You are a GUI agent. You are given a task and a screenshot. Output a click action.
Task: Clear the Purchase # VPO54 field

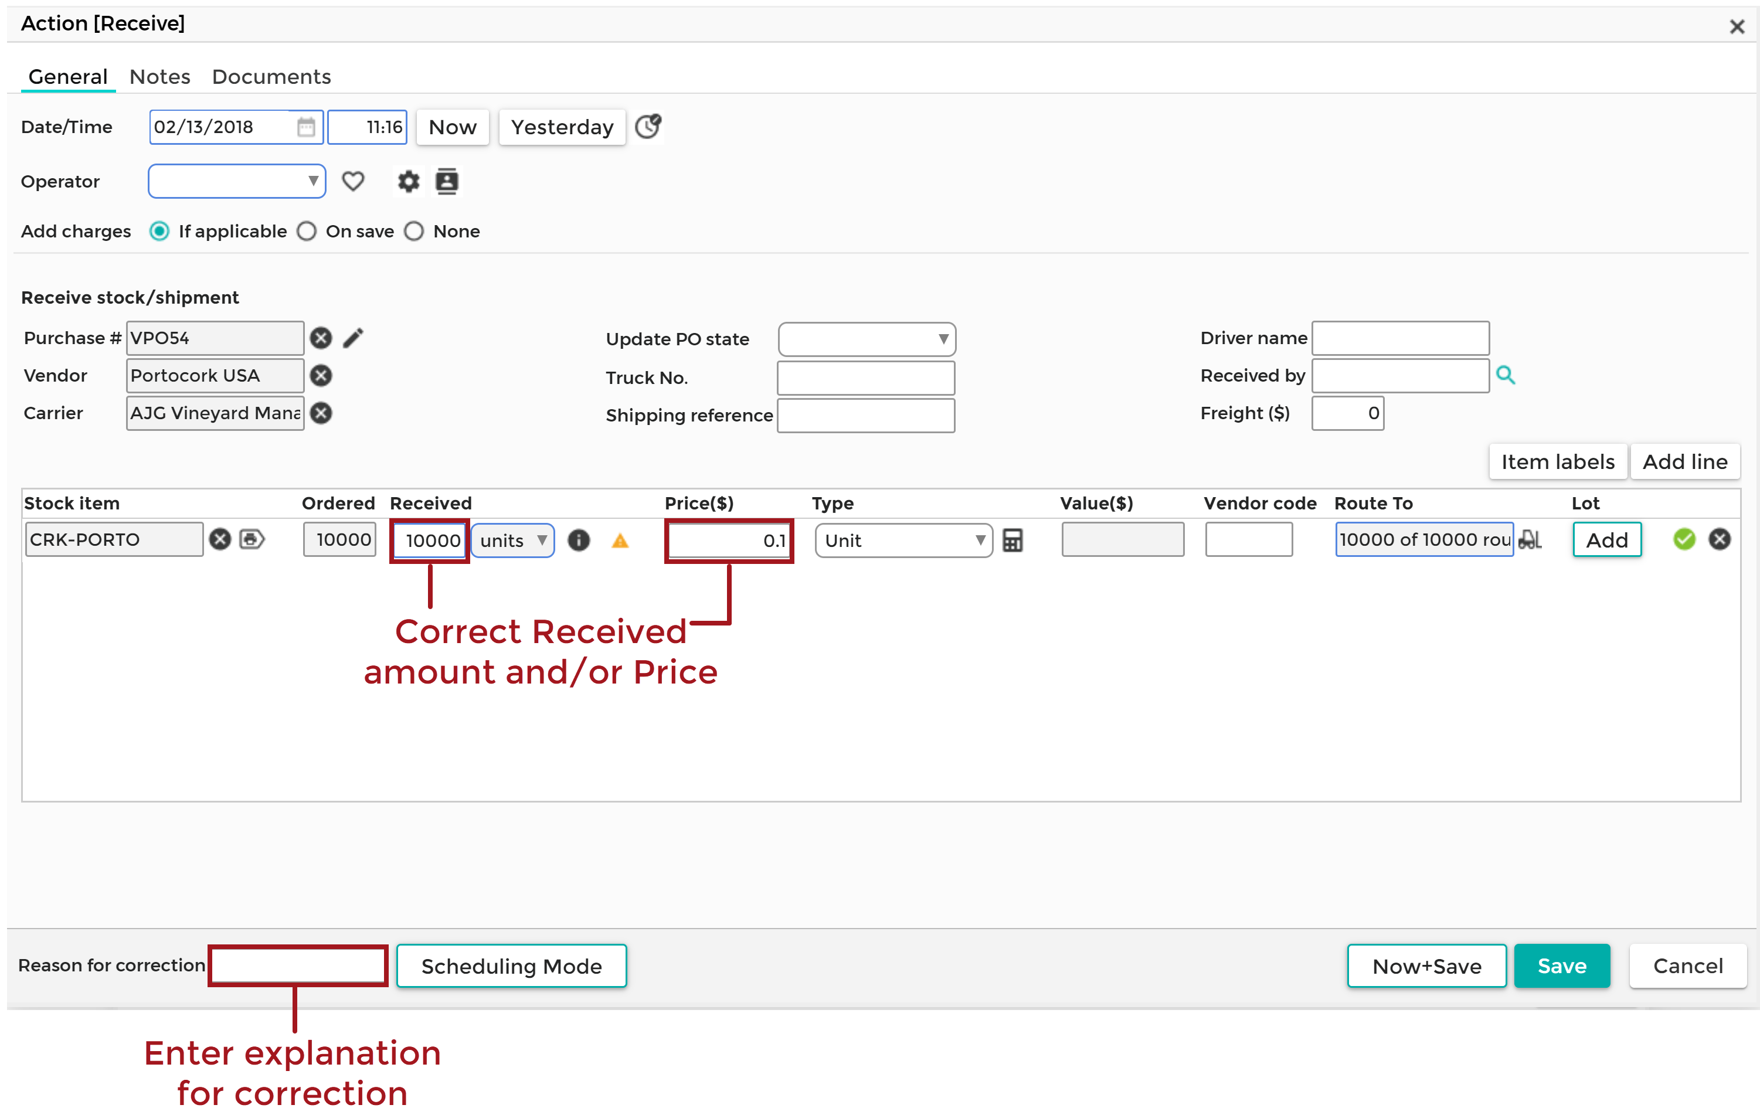321,338
